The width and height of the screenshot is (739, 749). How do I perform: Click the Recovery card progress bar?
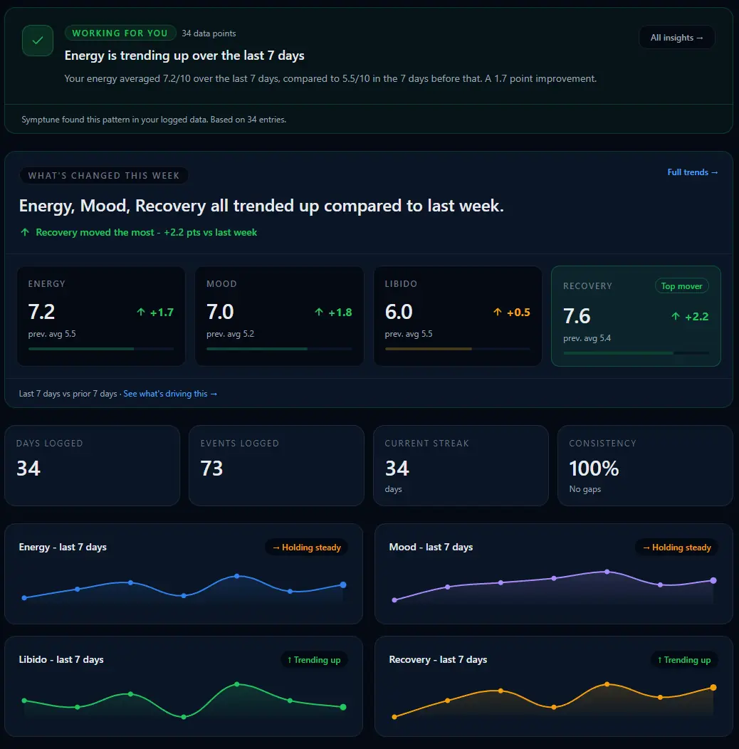click(636, 353)
